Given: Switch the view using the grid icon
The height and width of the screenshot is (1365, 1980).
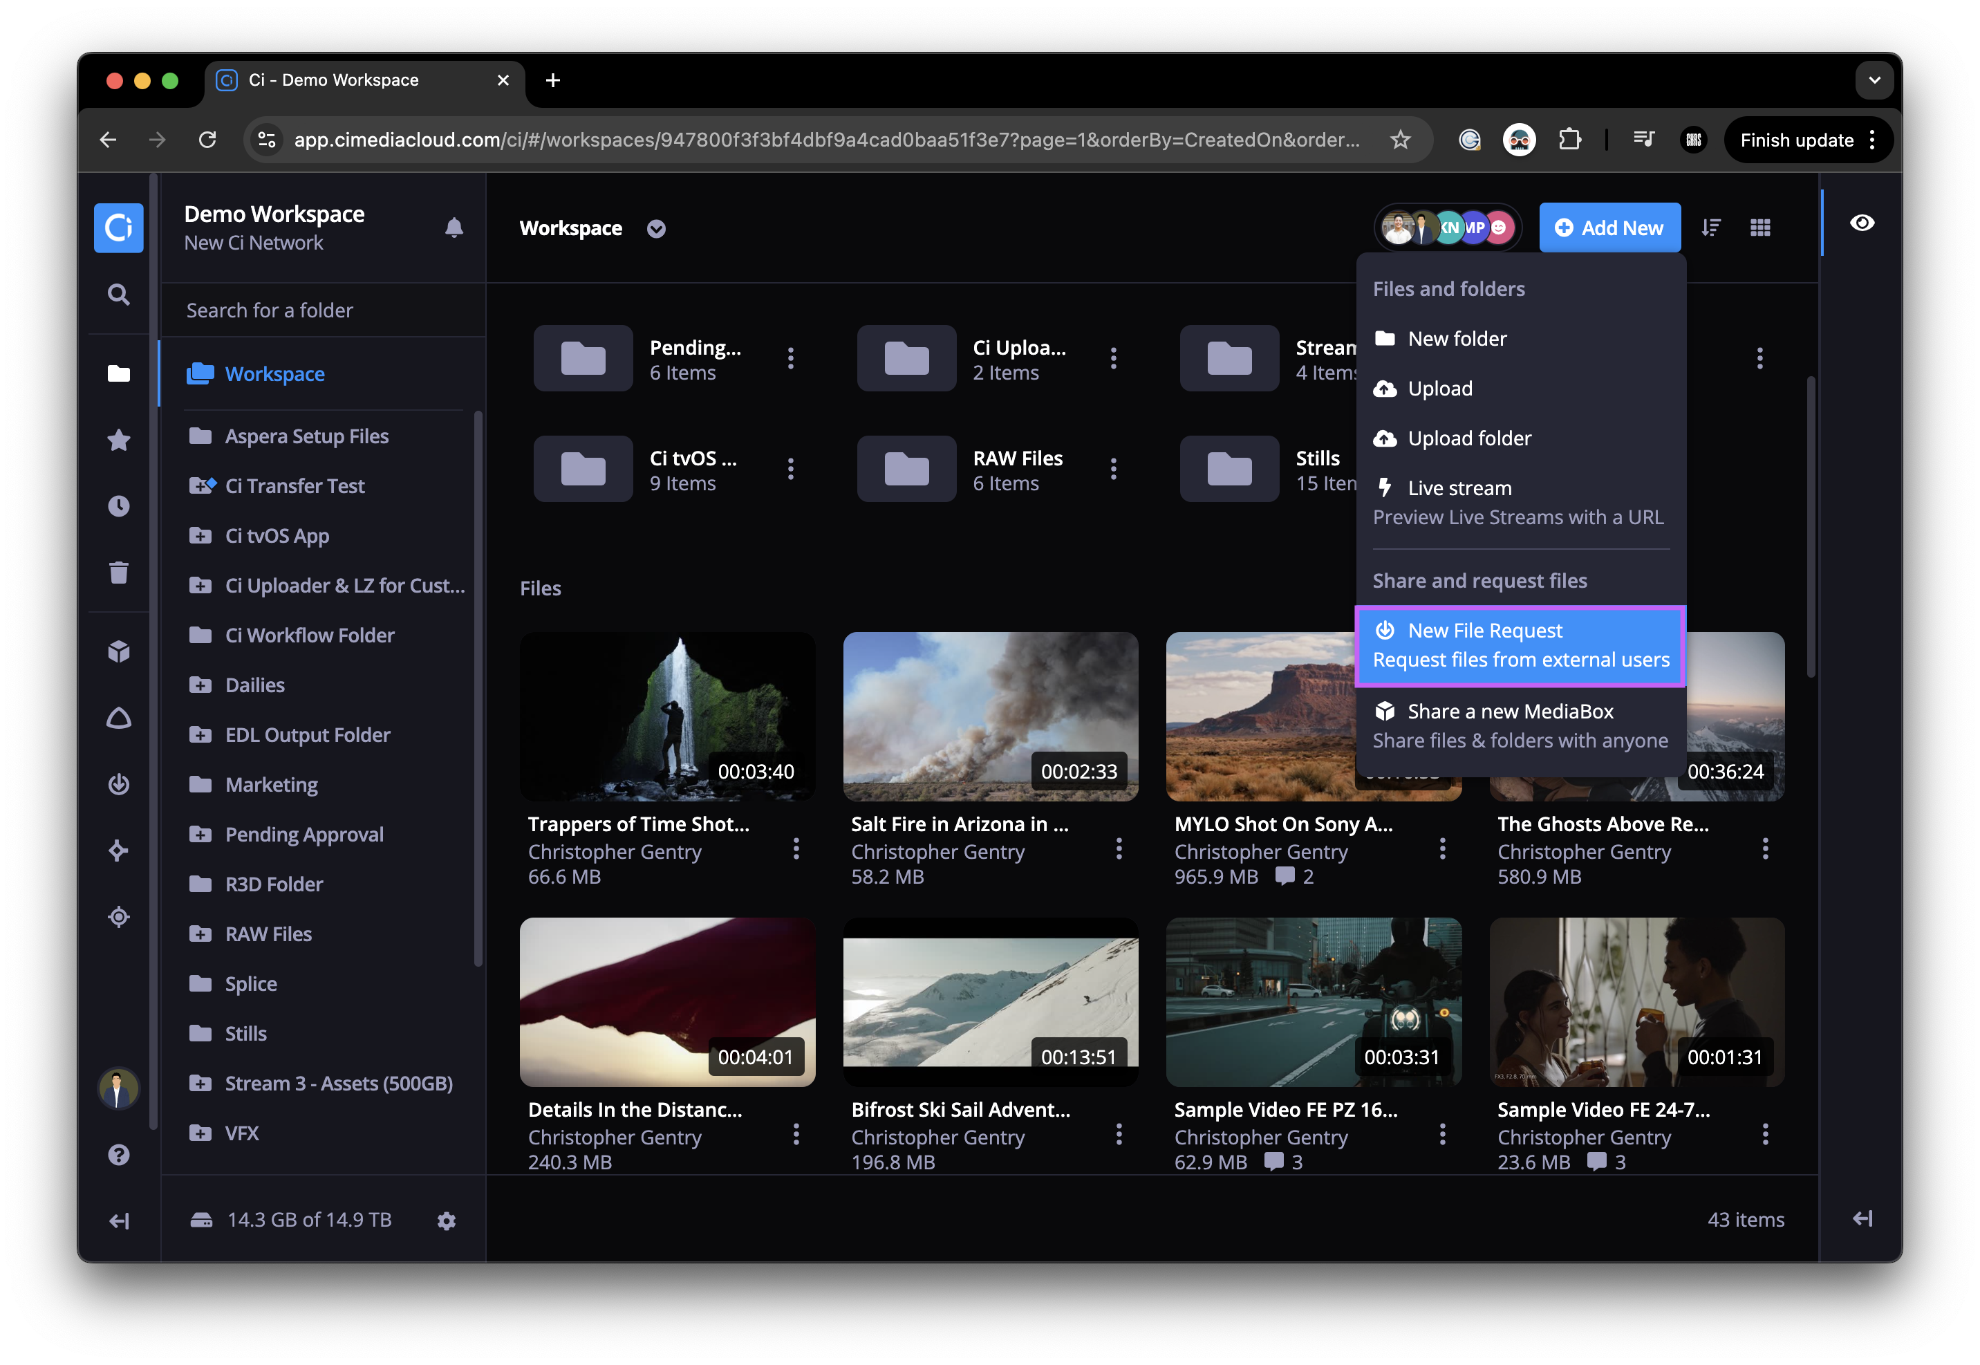Looking at the screenshot, I should point(1760,228).
